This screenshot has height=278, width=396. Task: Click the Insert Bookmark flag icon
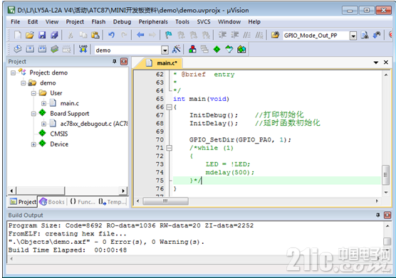coord(169,35)
